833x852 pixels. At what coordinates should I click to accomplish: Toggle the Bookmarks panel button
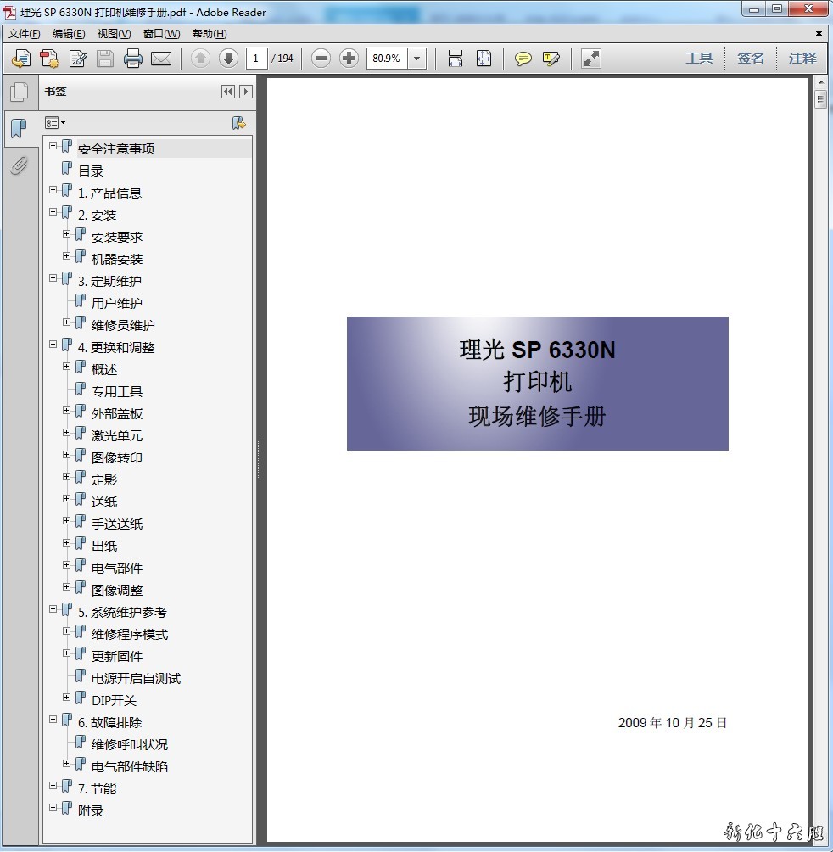click(19, 129)
